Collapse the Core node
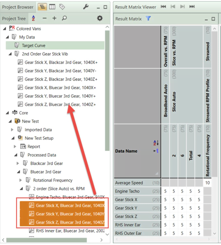The width and height of the screenshot is (221, 245). (x=7, y=113)
